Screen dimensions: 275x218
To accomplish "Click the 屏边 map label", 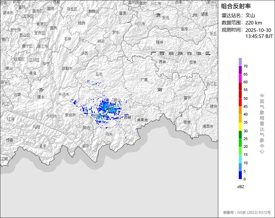I will 86,128.
